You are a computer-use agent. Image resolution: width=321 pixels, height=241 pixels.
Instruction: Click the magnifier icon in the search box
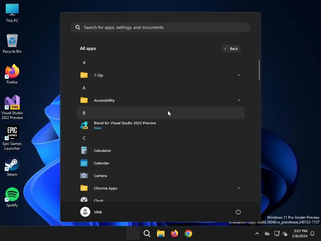coord(78,27)
